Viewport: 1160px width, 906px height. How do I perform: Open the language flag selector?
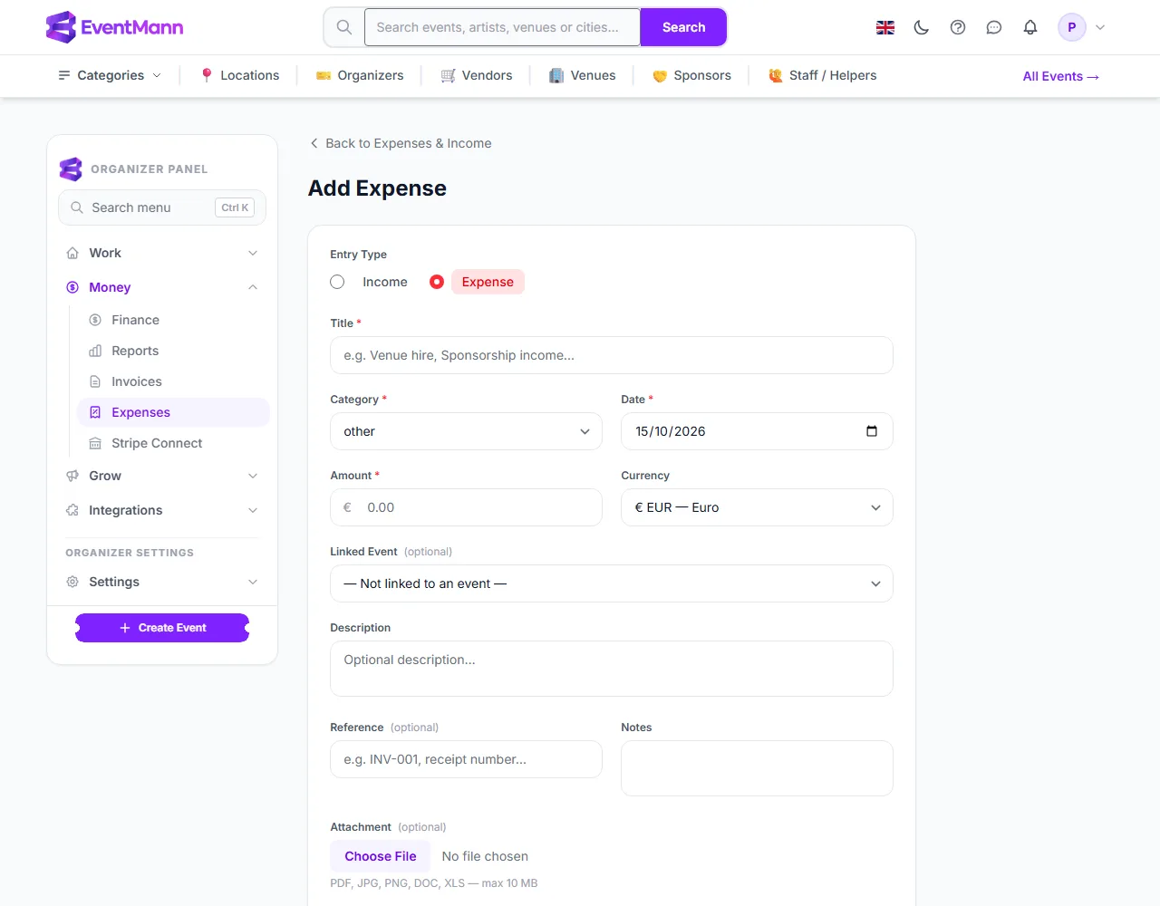[x=885, y=27]
